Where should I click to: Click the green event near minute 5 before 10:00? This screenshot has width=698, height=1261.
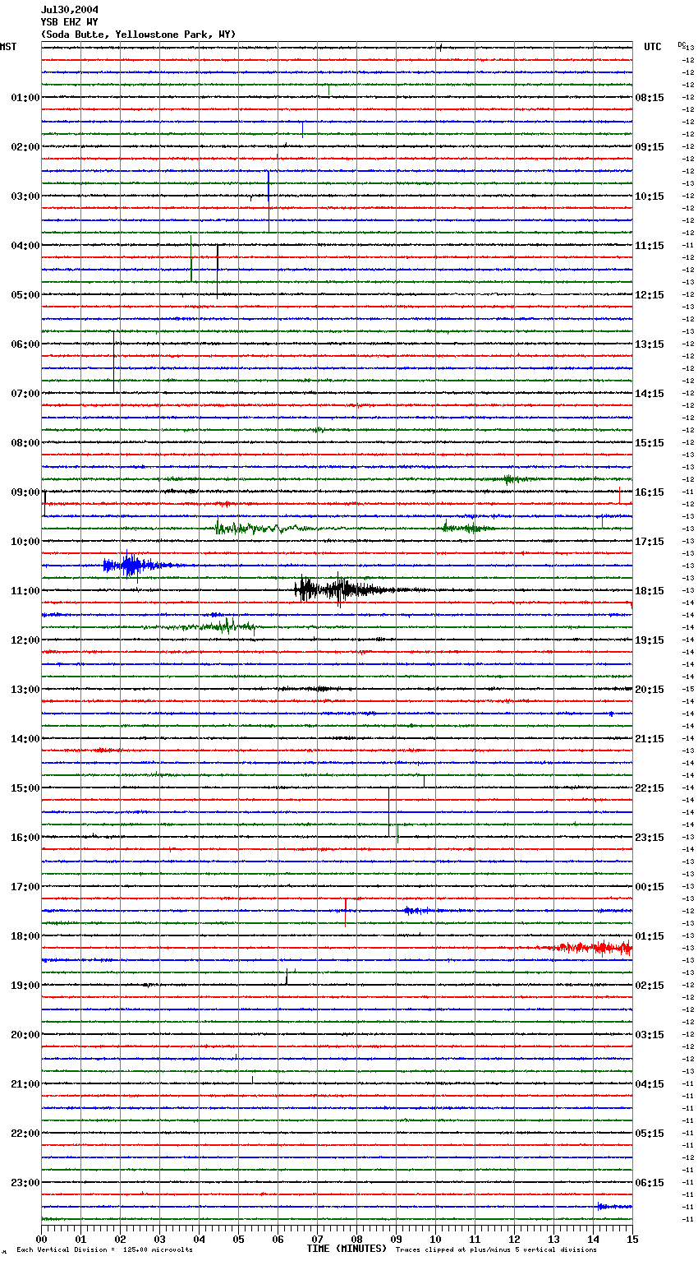(263, 528)
